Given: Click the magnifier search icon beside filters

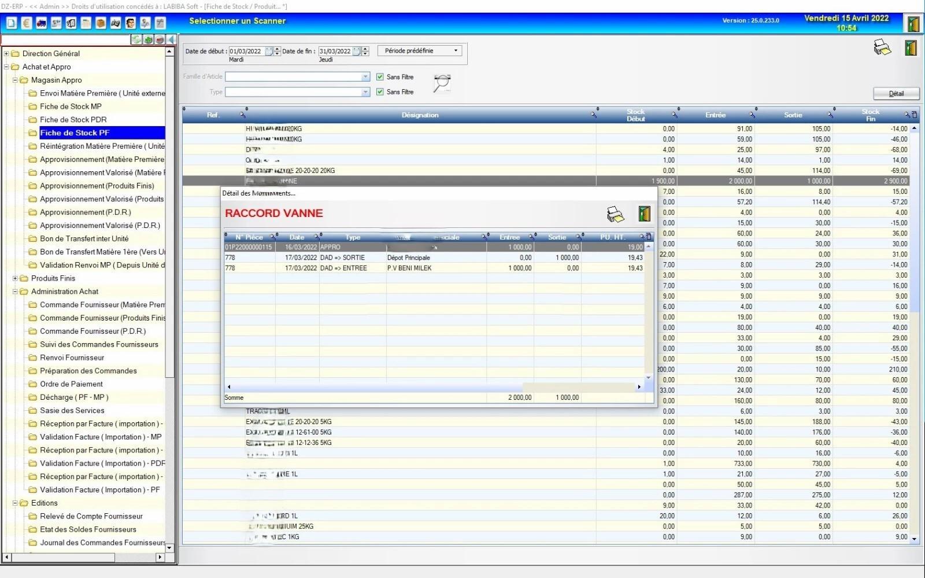Looking at the screenshot, I should [x=442, y=83].
